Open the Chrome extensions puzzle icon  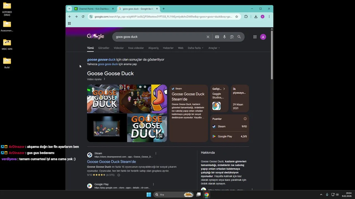point(246,17)
